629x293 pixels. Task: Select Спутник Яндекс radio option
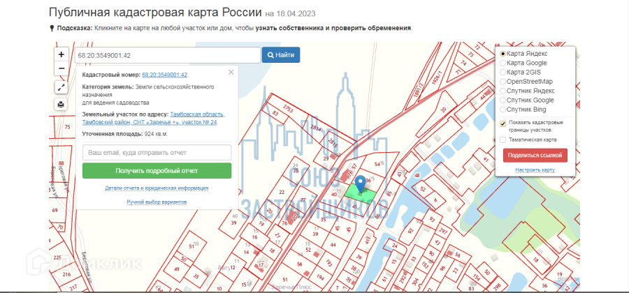pos(503,91)
